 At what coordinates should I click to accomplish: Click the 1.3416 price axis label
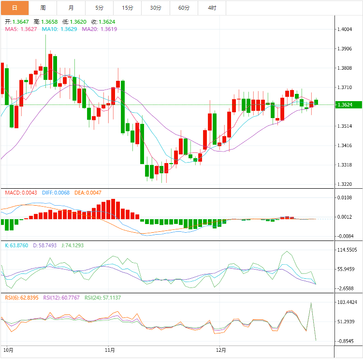345,146
